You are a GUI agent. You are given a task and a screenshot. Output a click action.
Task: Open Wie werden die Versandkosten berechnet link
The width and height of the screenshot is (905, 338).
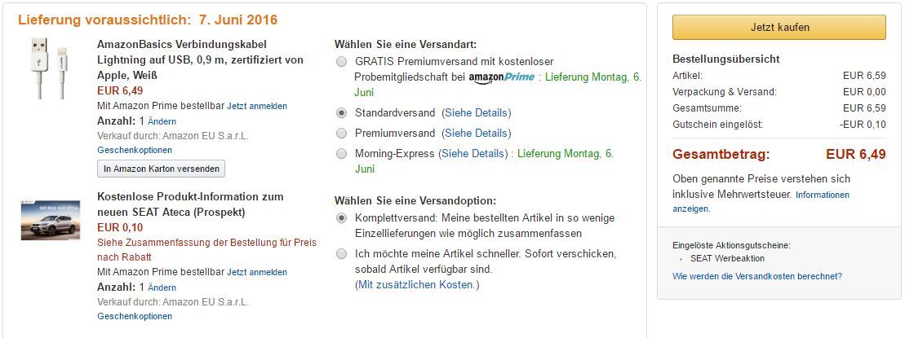(757, 276)
